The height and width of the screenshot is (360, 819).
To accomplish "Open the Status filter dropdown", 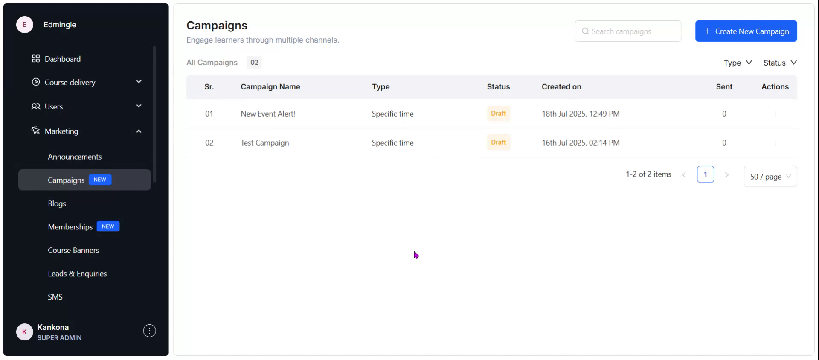I will click(x=780, y=63).
